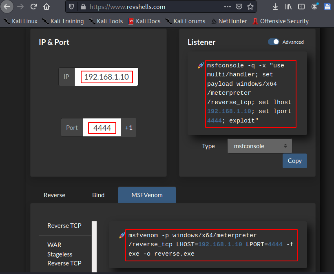Click the padlock site security icon

(83, 7)
